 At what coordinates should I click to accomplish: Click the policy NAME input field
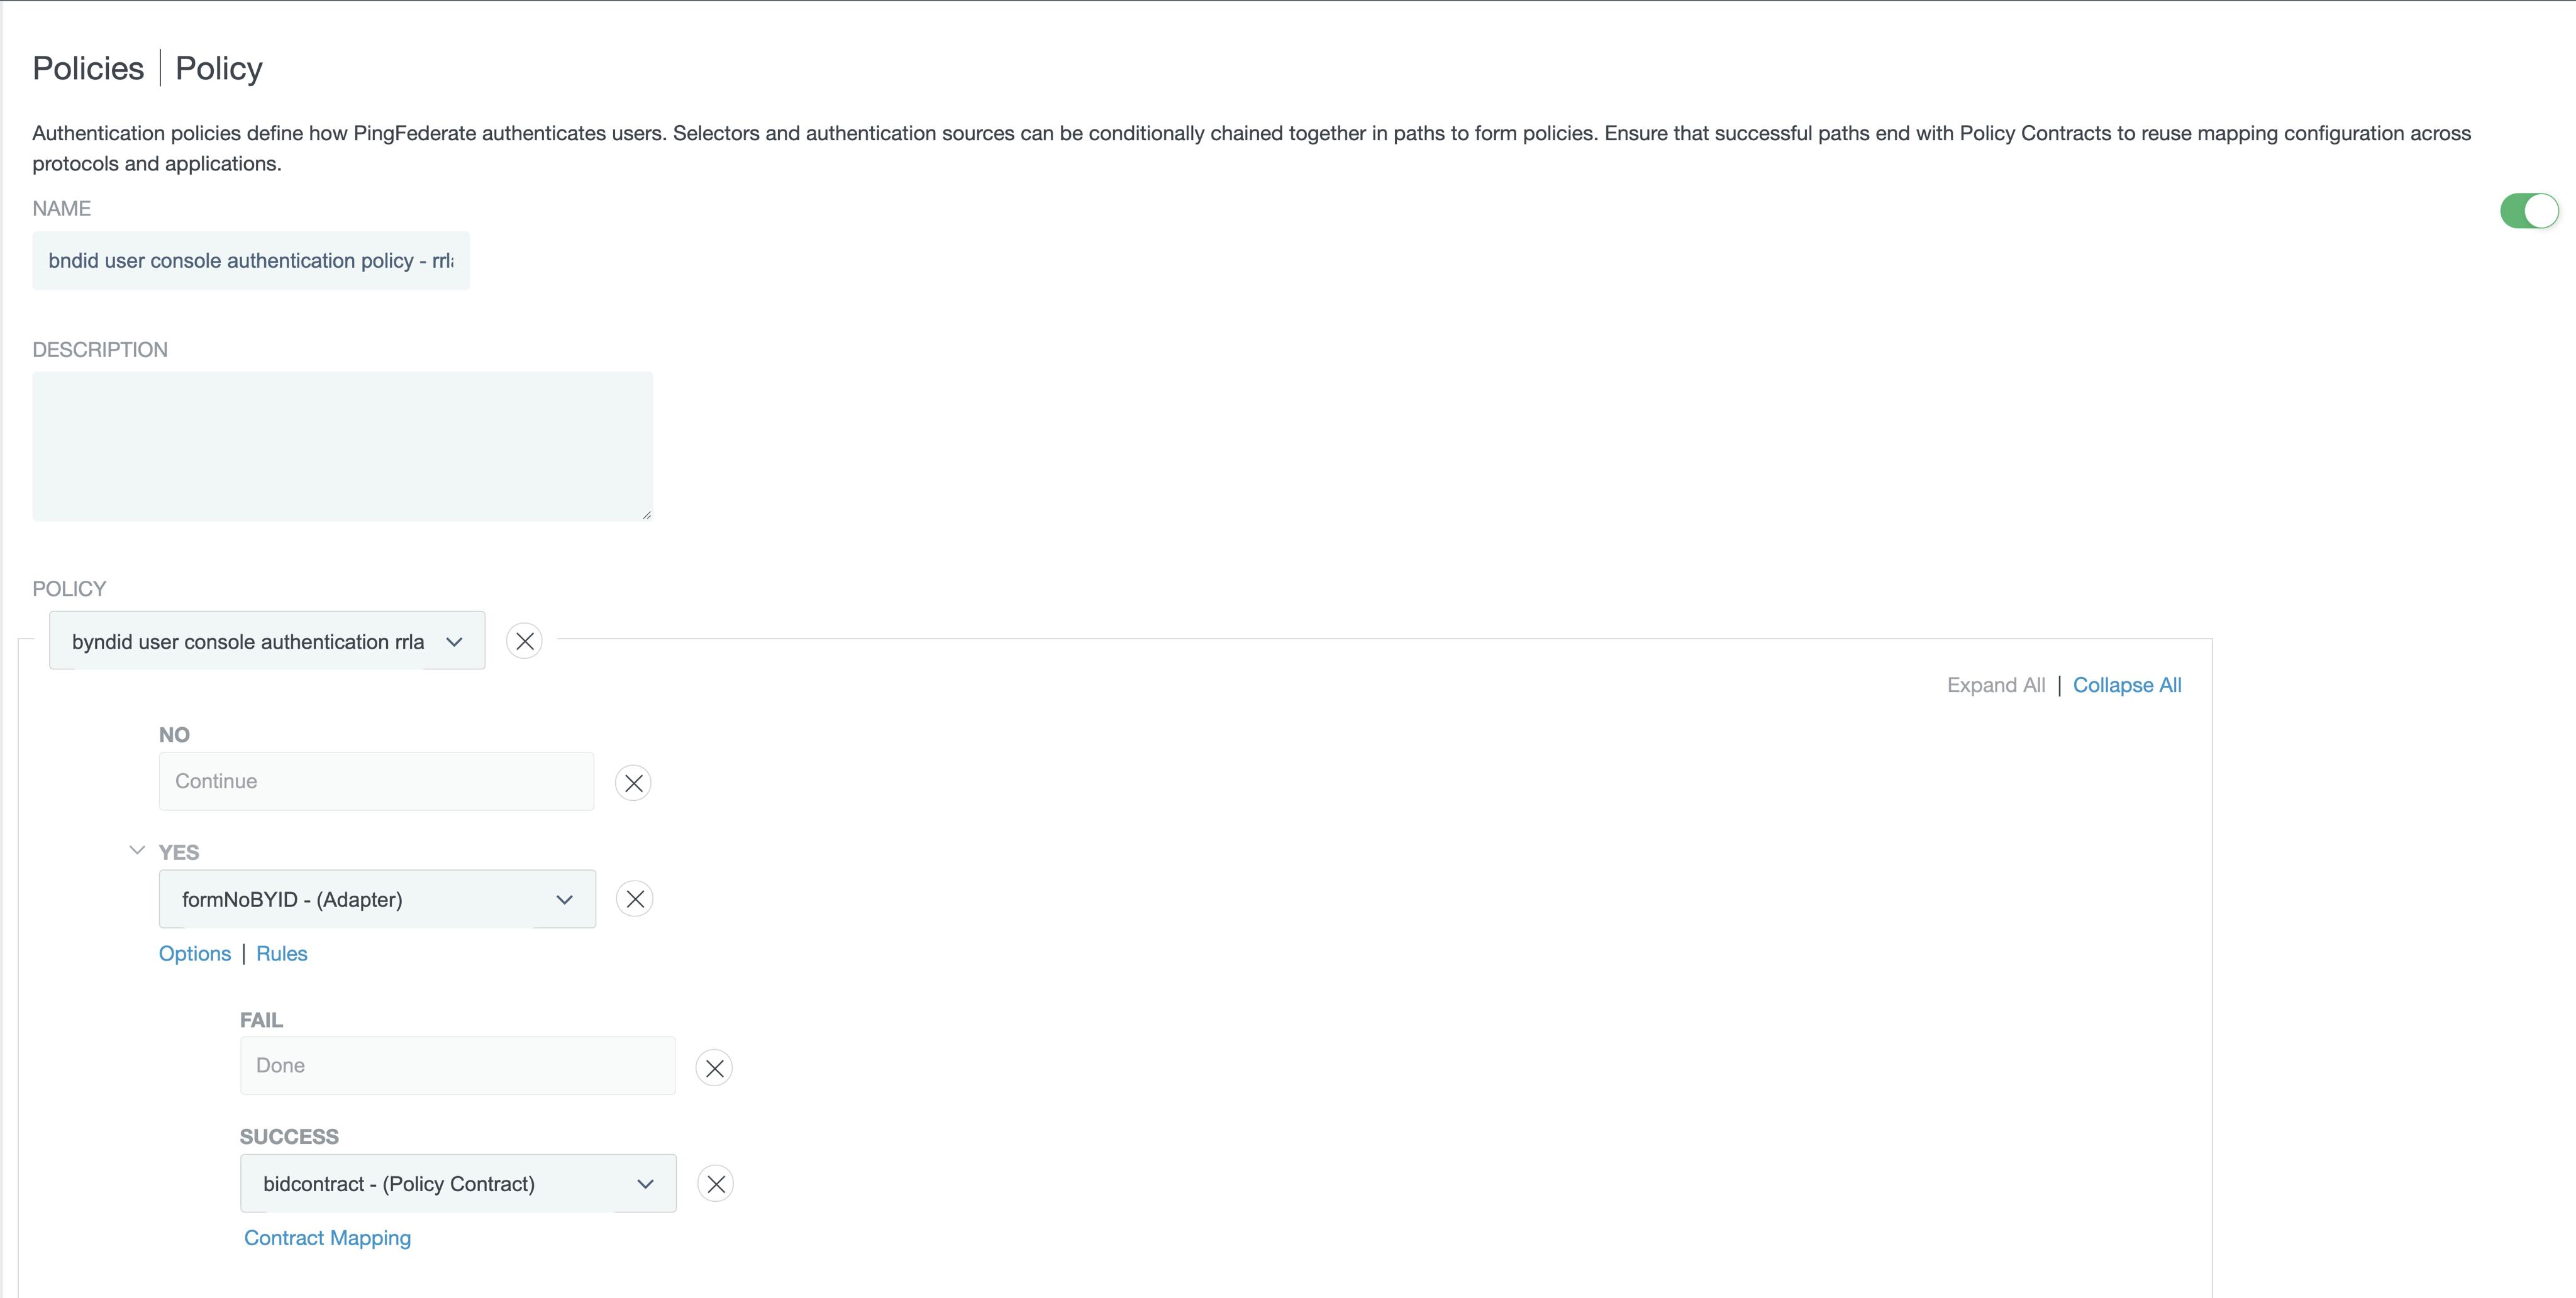(250, 261)
